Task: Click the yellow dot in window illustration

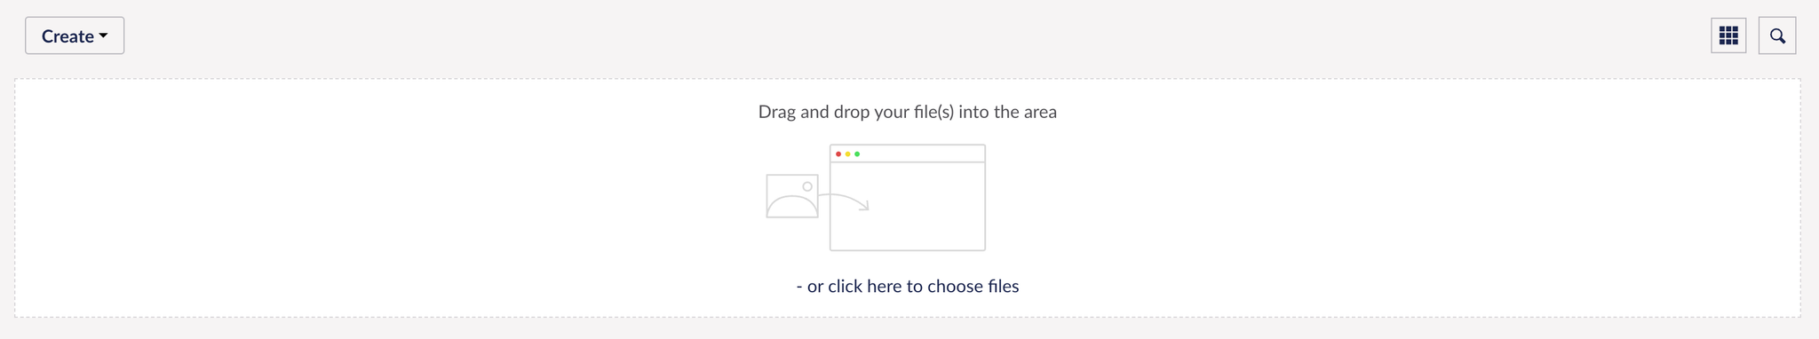Action: [x=848, y=154]
